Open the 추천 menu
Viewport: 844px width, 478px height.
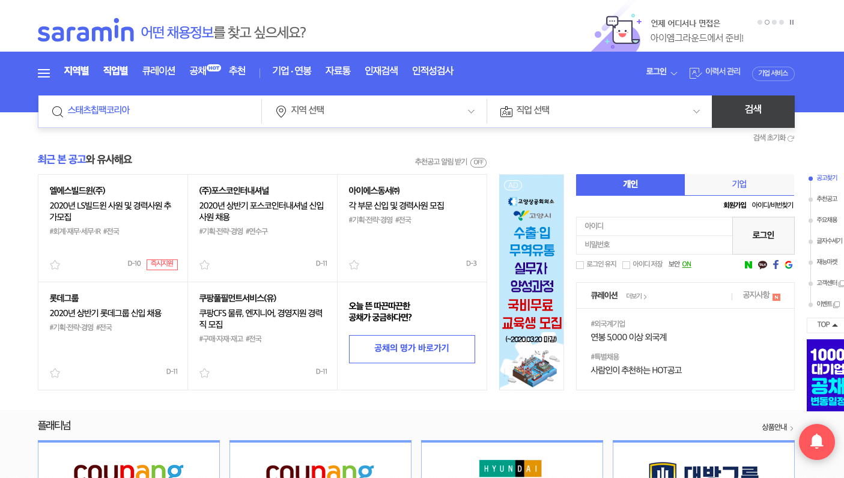point(237,71)
